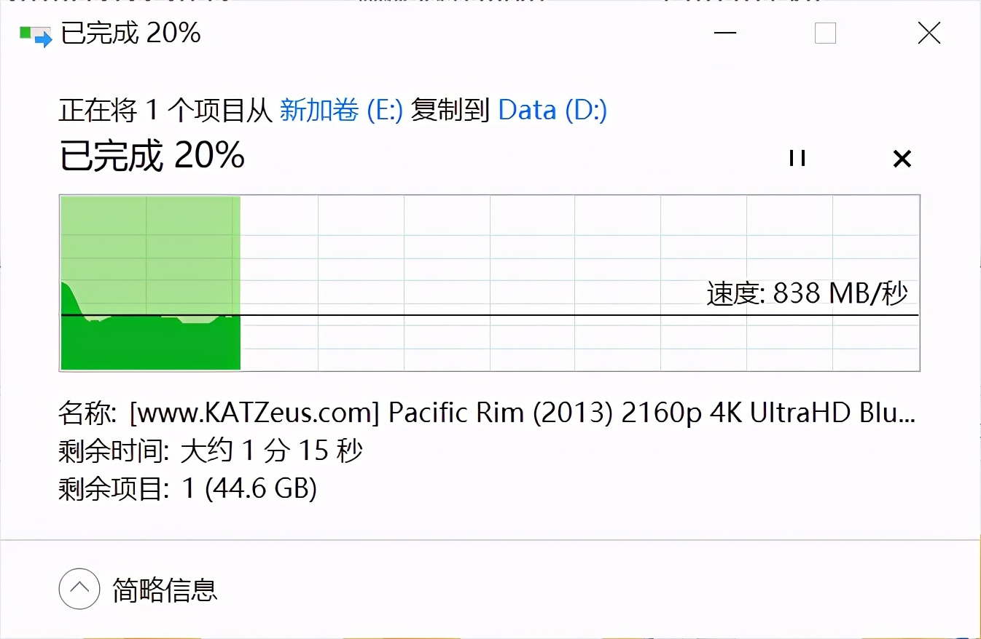Screen dimensions: 981x639
Task: Collapse details using the circled chevron
Action: point(79,588)
